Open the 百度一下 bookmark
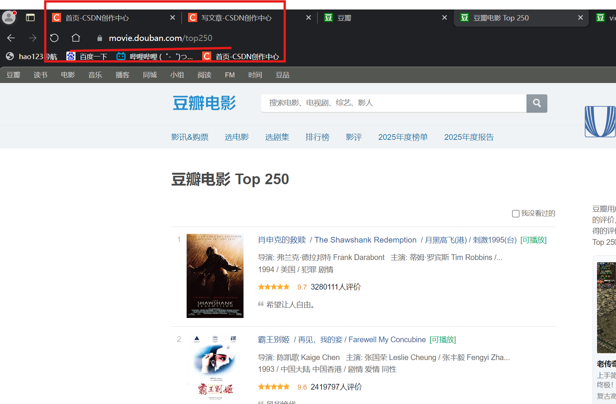The width and height of the screenshot is (616, 404). [x=87, y=56]
